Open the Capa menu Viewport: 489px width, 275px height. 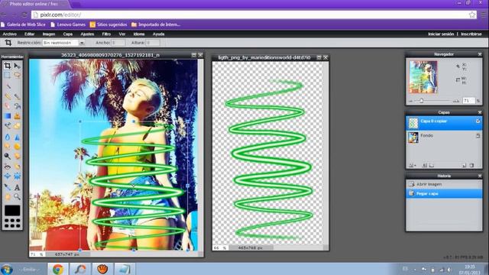(68, 34)
